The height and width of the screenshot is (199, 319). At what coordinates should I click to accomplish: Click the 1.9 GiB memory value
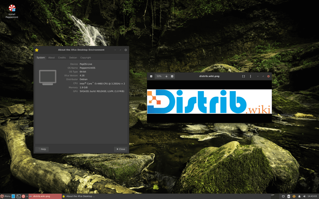point(84,87)
